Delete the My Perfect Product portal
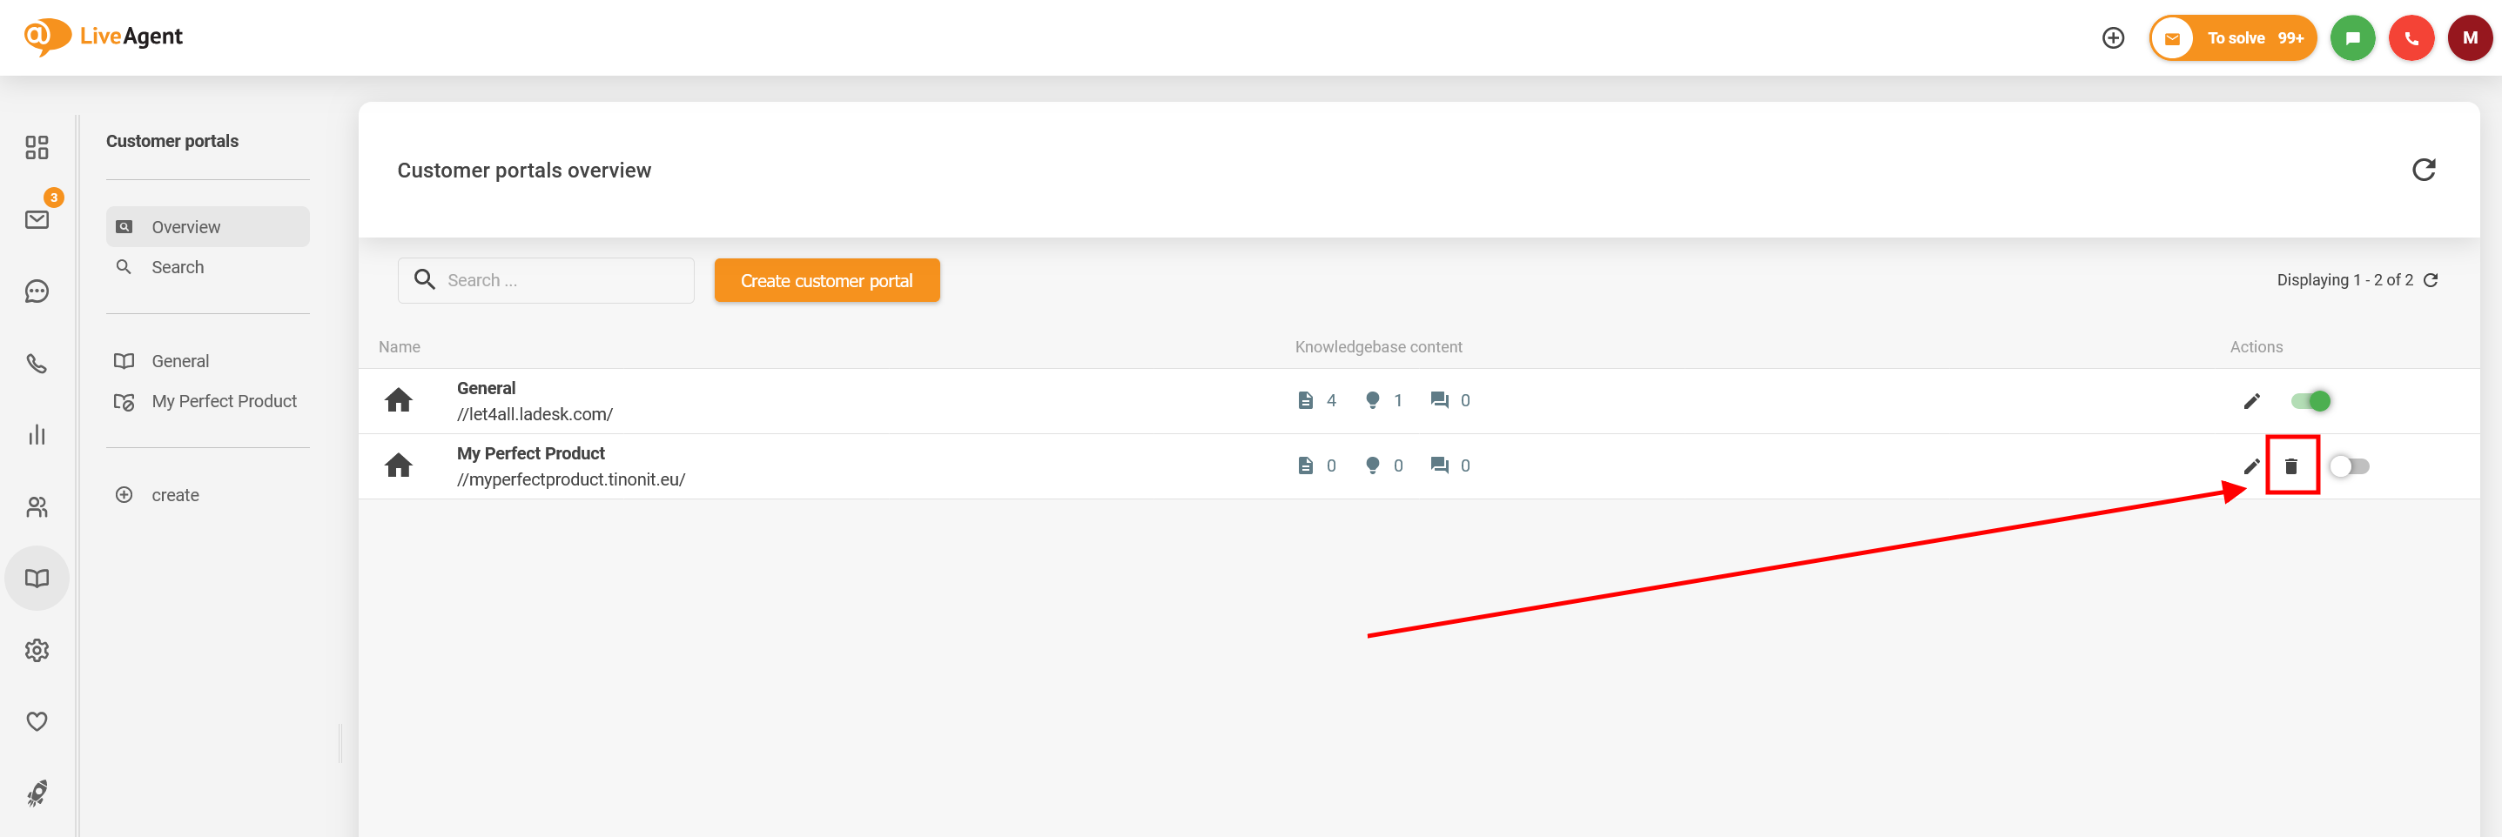This screenshot has width=2502, height=837. [x=2290, y=466]
